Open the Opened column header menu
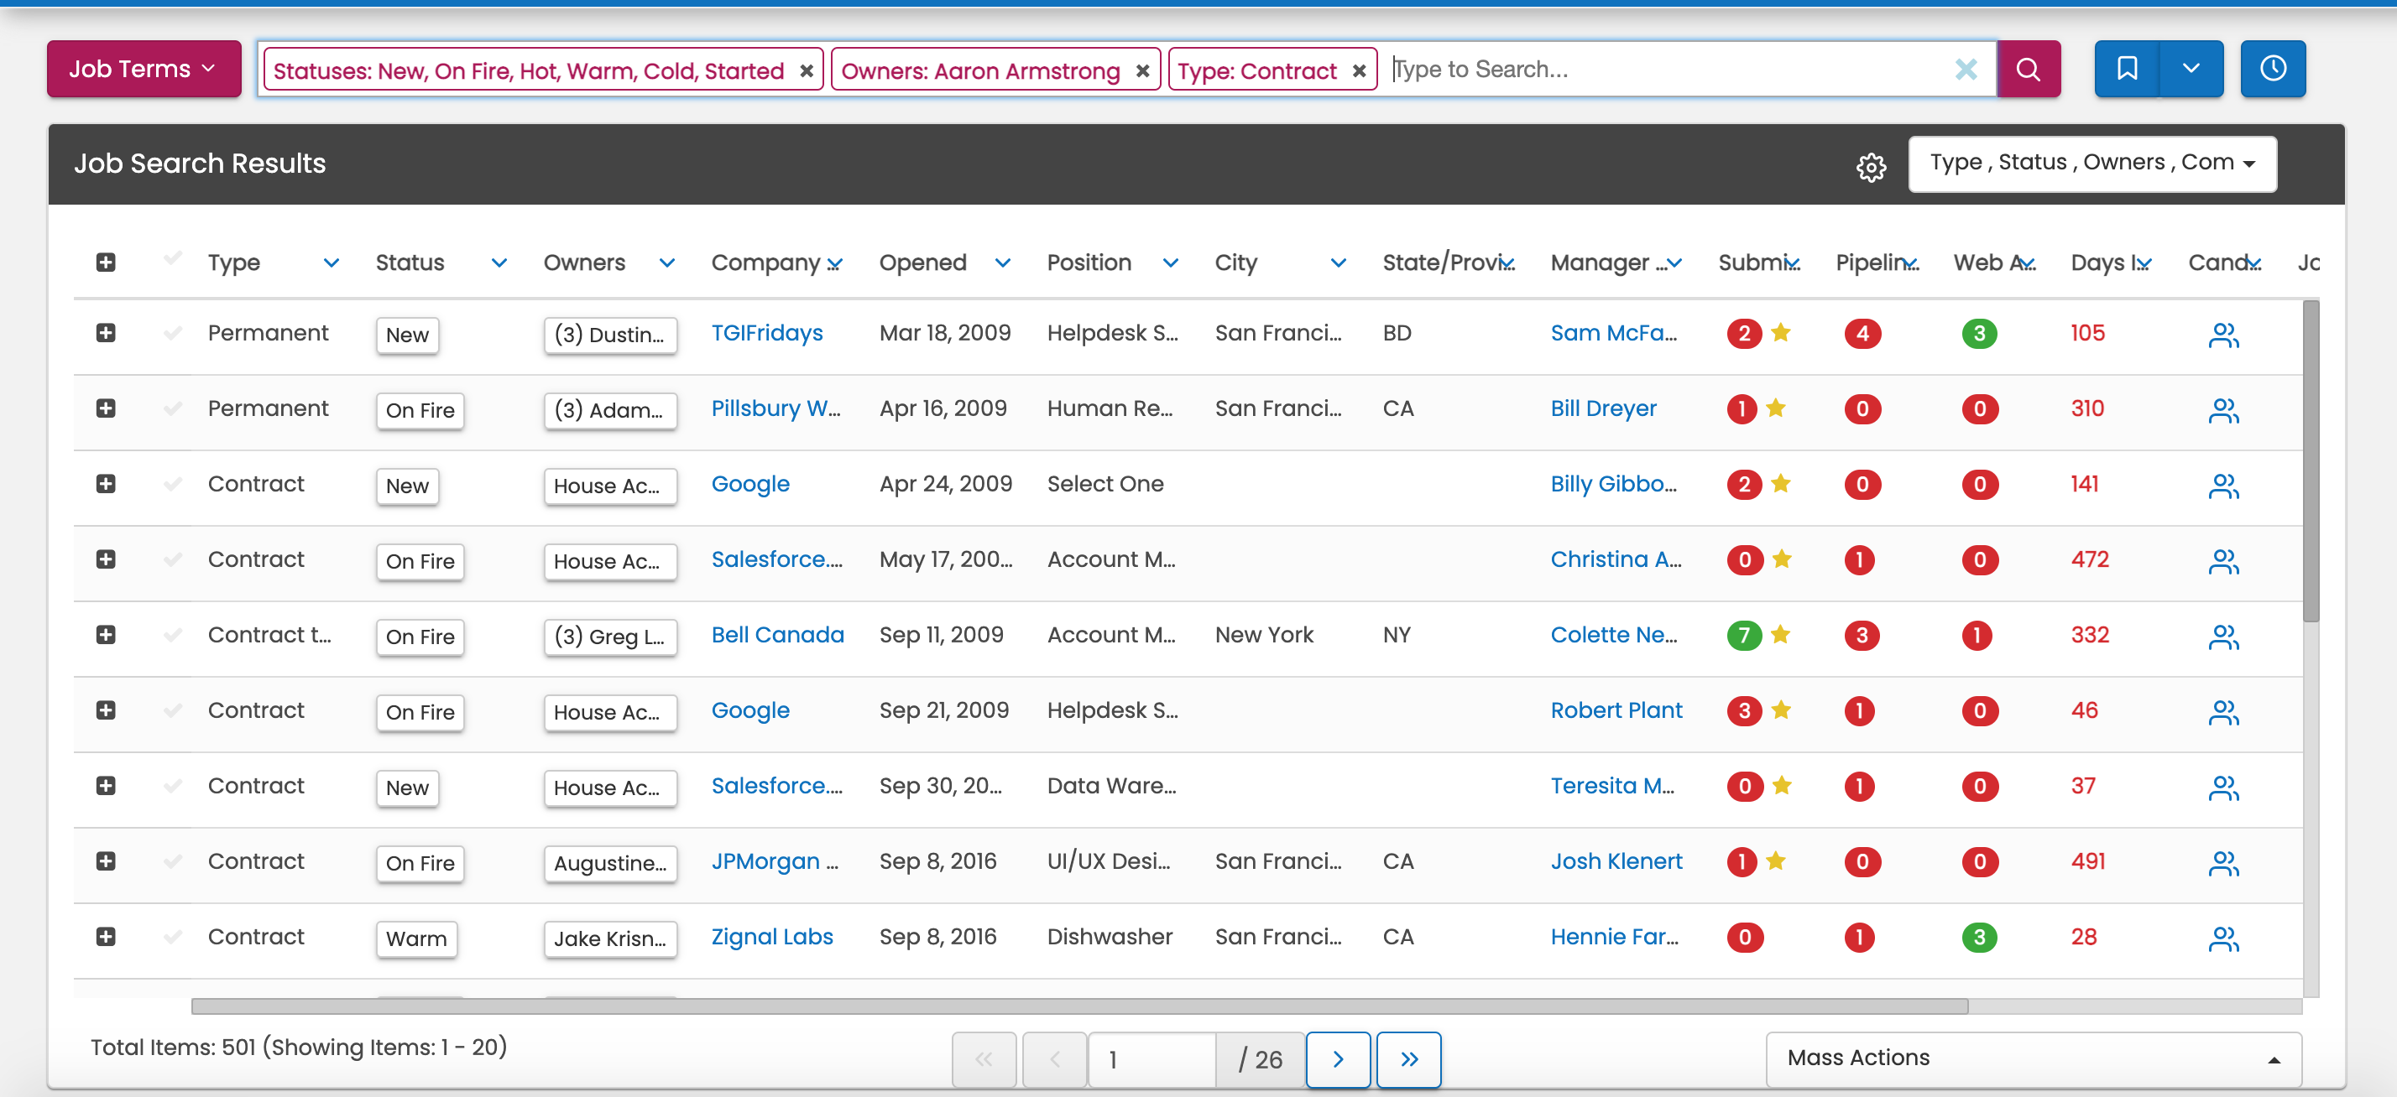Screen dimensions: 2397x1097 point(1002,263)
